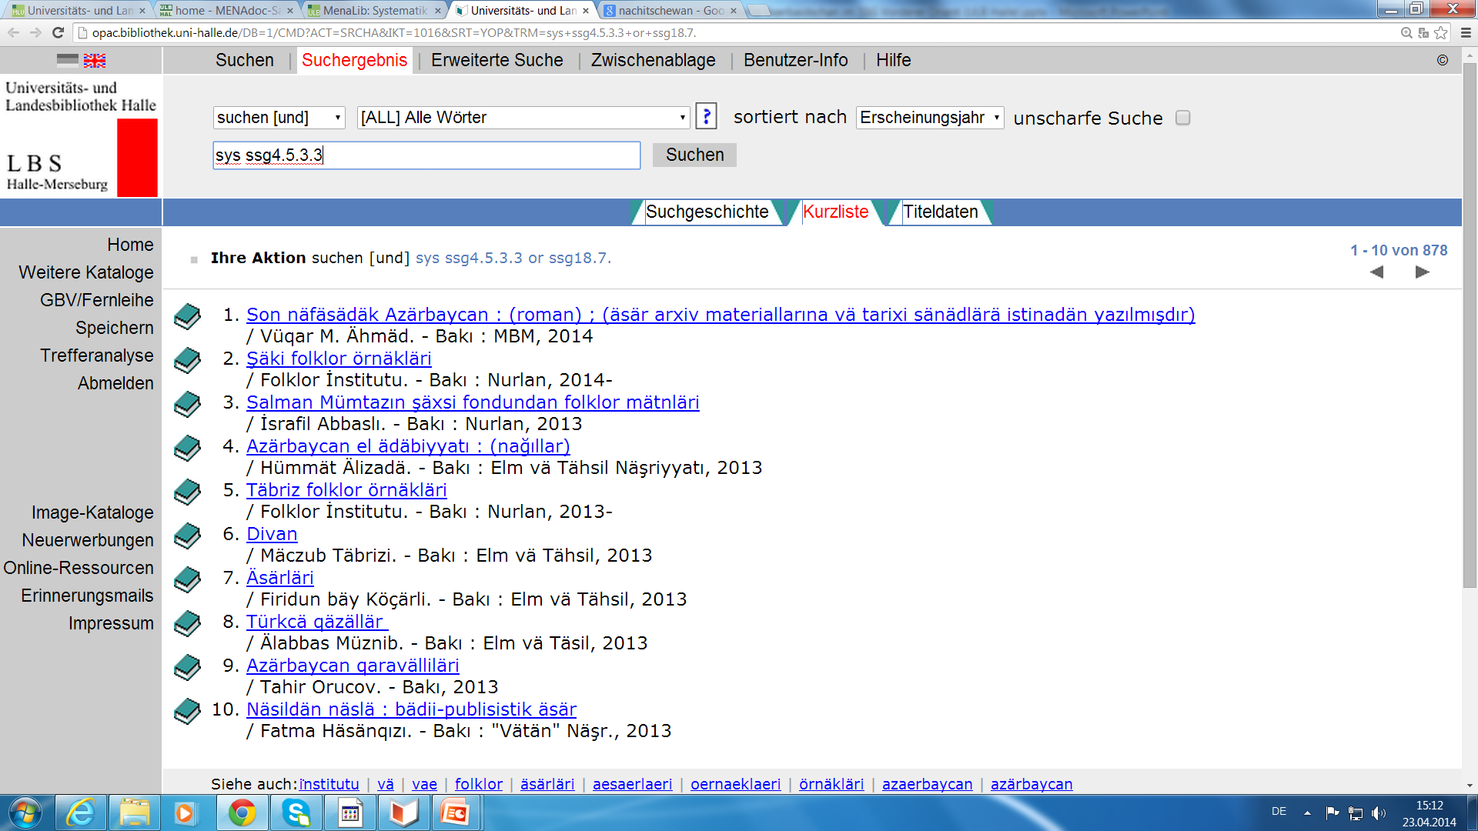
Task: Navigate back with browser back arrow
Action: point(13,32)
